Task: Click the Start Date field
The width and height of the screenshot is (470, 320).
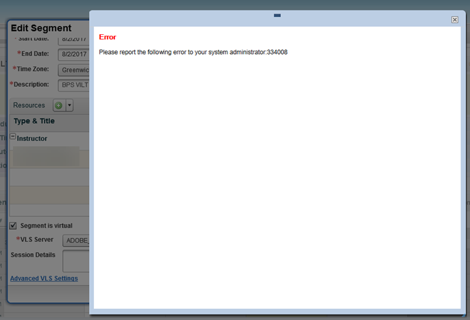Action: point(74,40)
